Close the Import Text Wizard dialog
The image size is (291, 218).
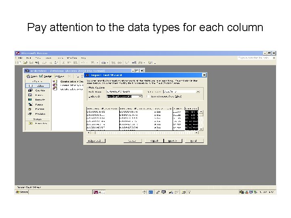click(204, 75)
